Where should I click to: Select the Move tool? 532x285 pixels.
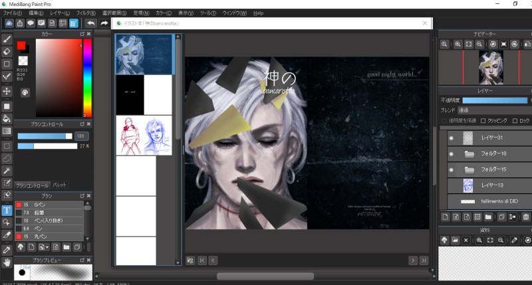click(7, 91)
